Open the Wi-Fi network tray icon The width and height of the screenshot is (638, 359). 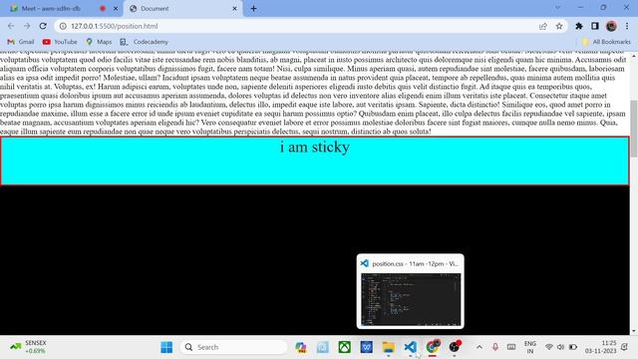coord(549,347)
